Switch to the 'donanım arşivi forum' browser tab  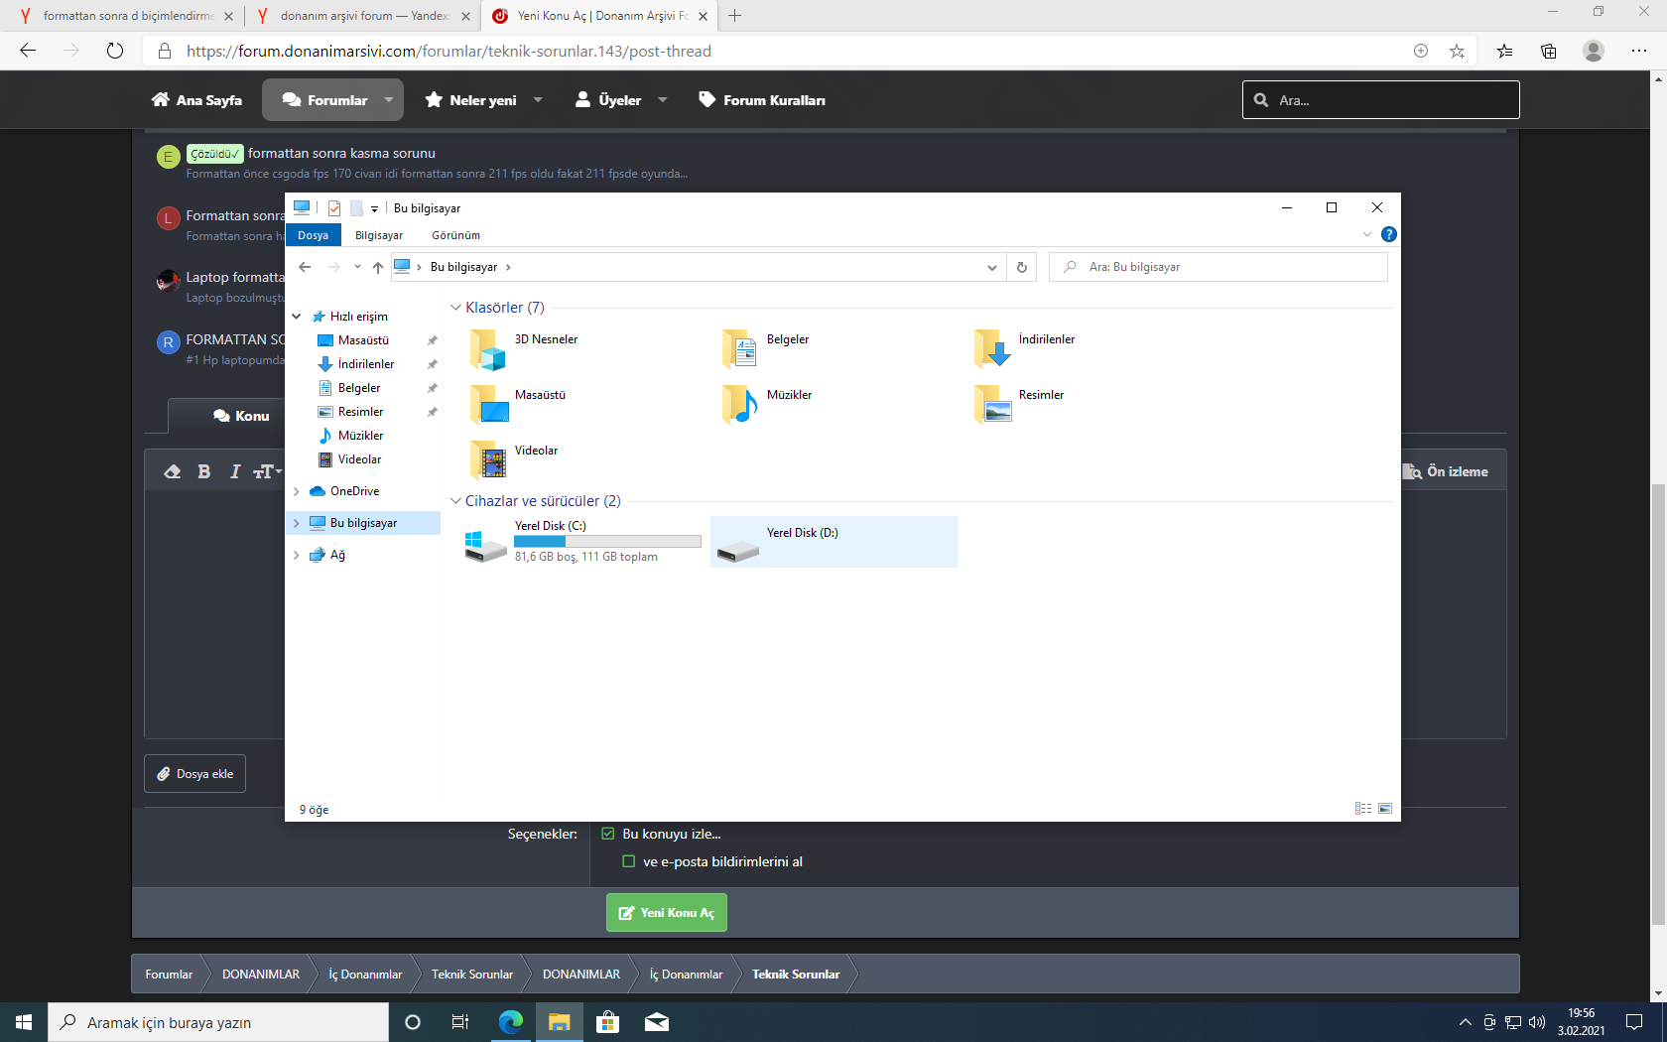click(x=362, y=16)
